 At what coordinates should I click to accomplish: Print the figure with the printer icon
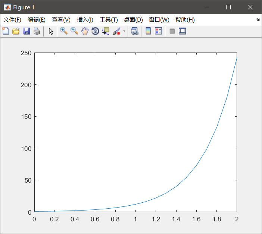pyautogui.click(x=37, y=31)
